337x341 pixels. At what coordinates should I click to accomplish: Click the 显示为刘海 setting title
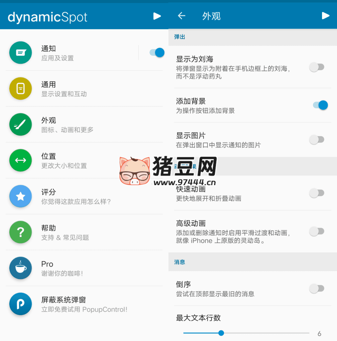click(x=195, y=59)
